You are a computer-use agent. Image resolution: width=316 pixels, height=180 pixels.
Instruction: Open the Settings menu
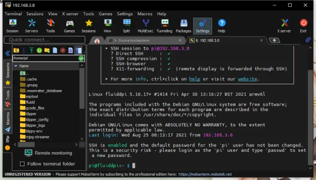(125, 14)
